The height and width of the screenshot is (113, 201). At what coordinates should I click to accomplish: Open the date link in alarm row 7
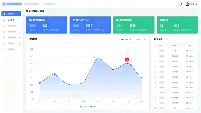190,87
